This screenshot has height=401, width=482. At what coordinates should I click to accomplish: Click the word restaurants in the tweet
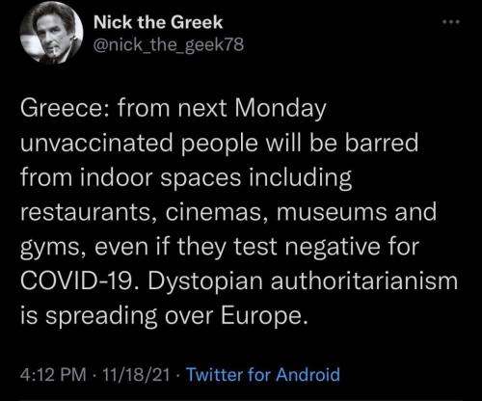[84, 213]
